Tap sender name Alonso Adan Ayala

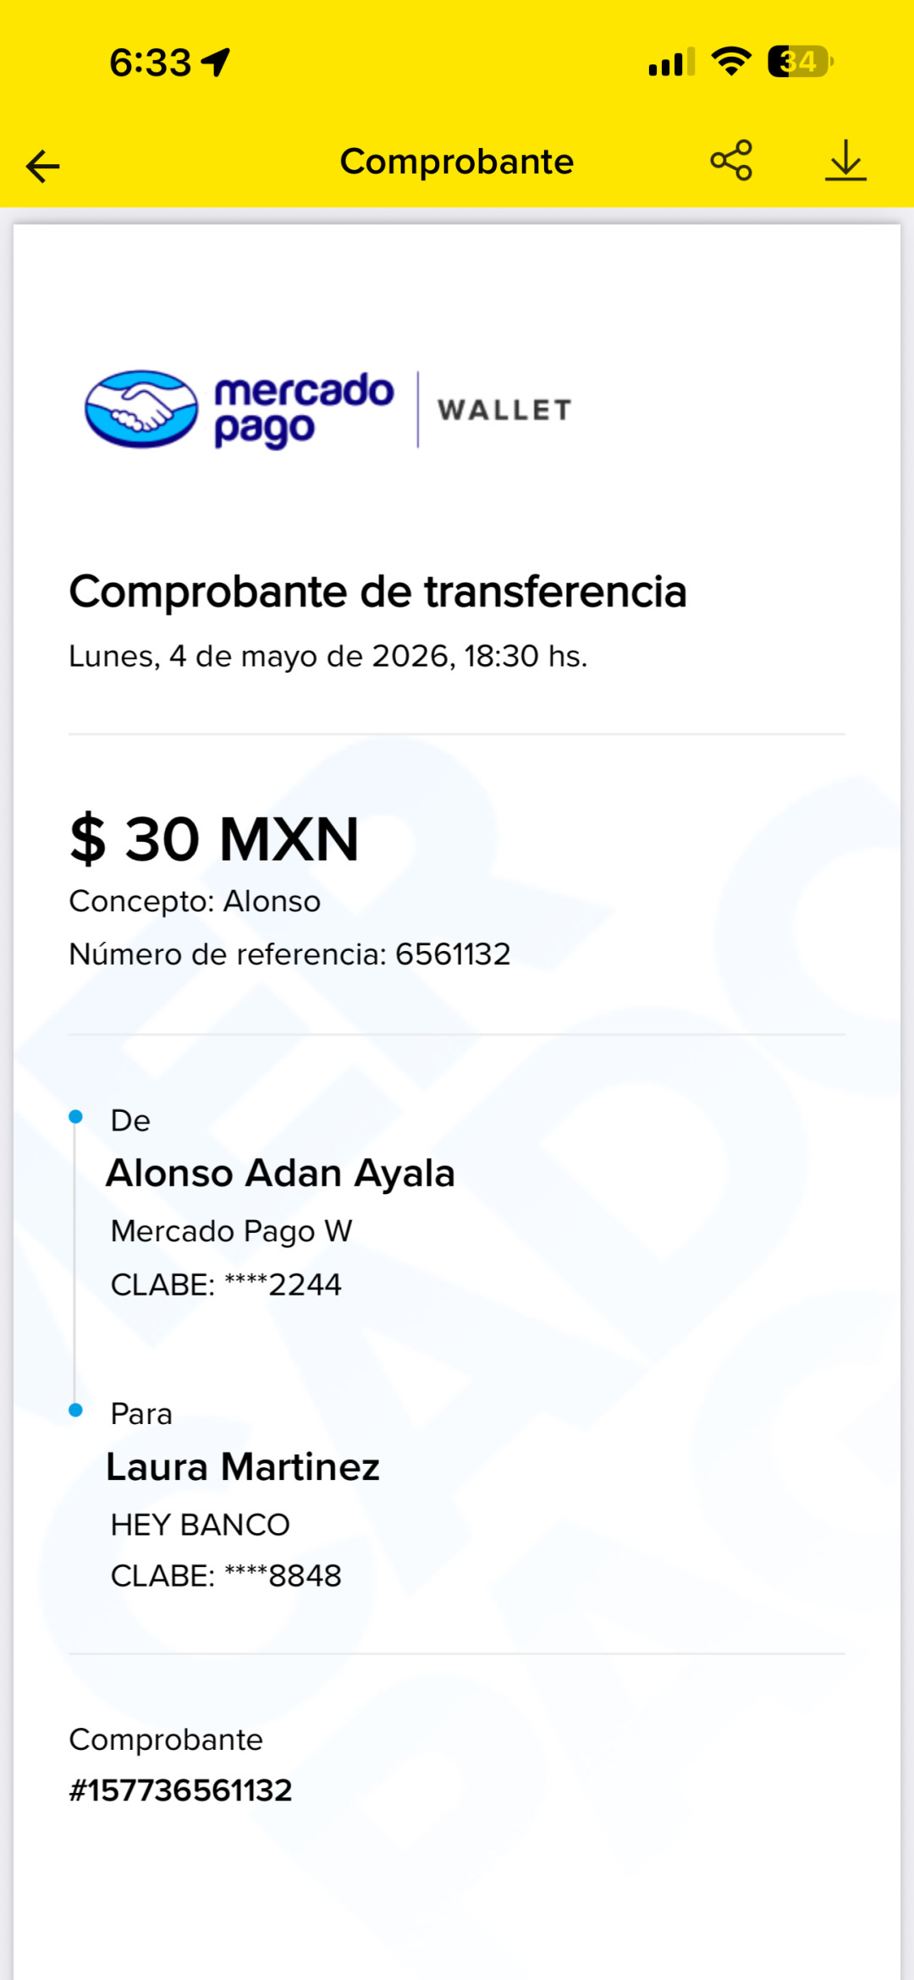point(280,1174)
